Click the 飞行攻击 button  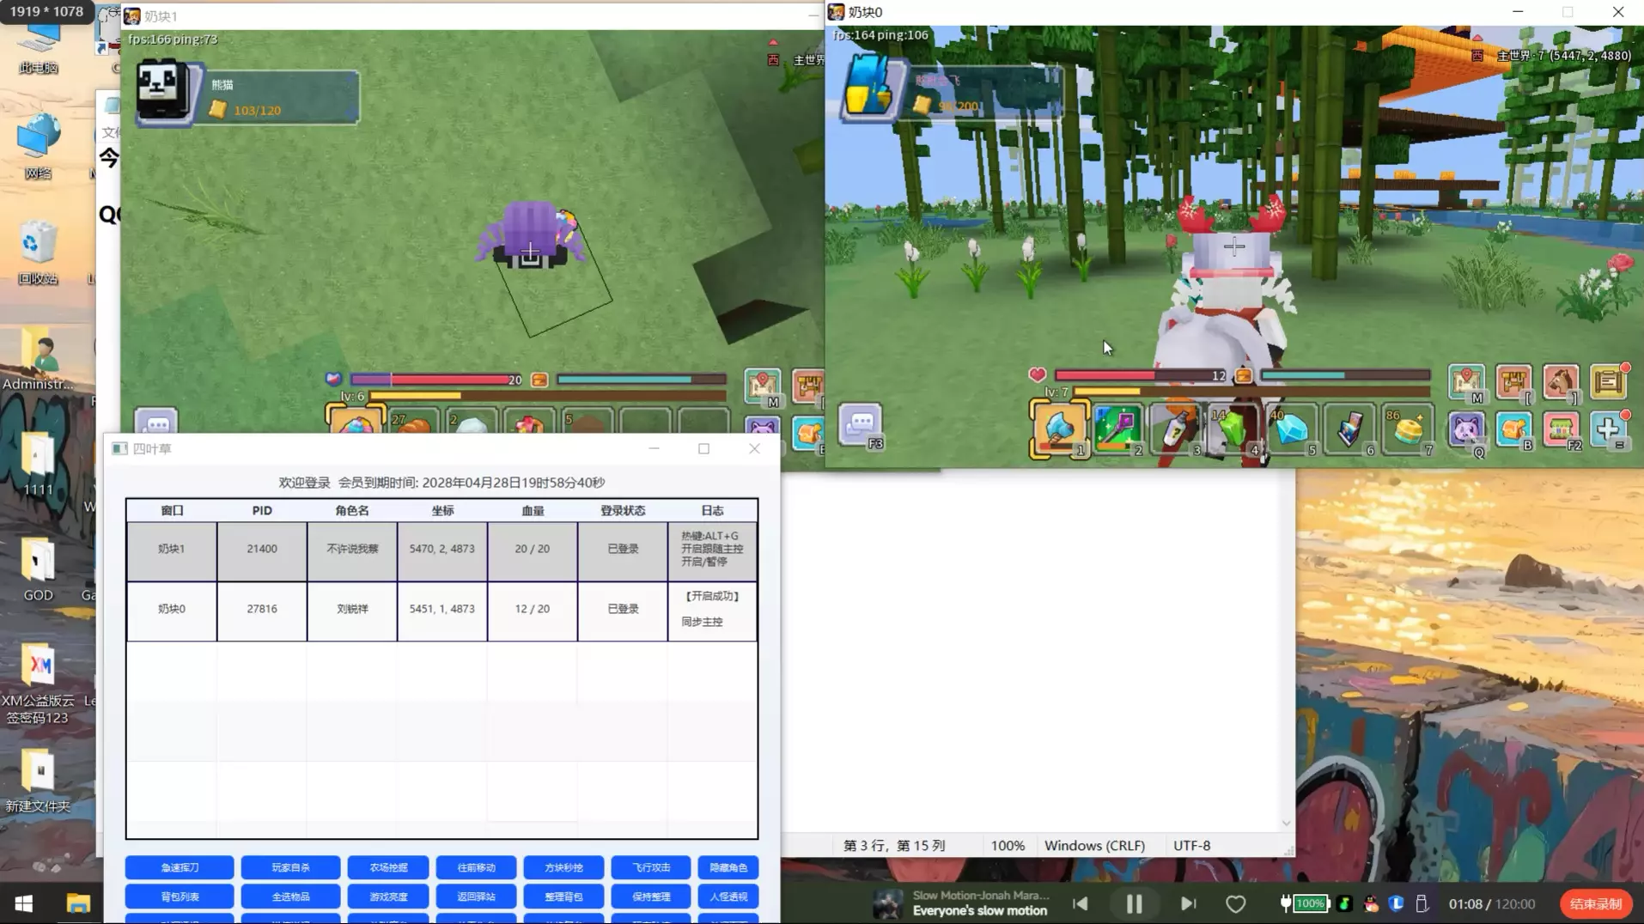coord(651,868)
